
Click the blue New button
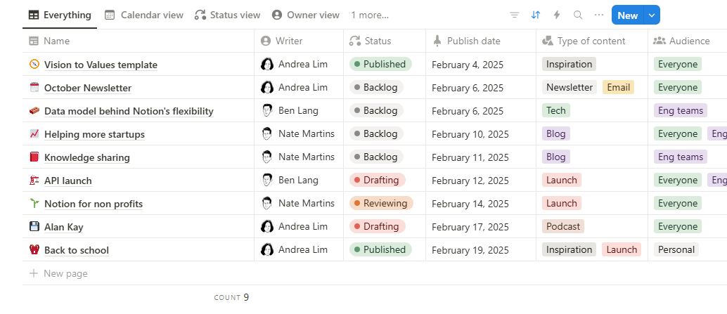click(x=627, y=15)
